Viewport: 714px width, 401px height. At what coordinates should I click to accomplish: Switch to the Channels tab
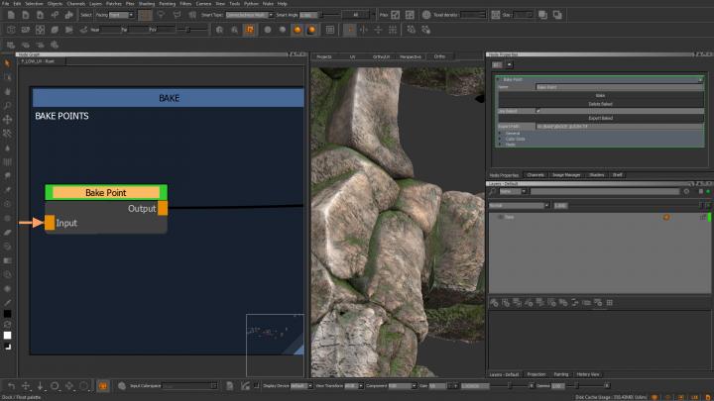[535, 174]
